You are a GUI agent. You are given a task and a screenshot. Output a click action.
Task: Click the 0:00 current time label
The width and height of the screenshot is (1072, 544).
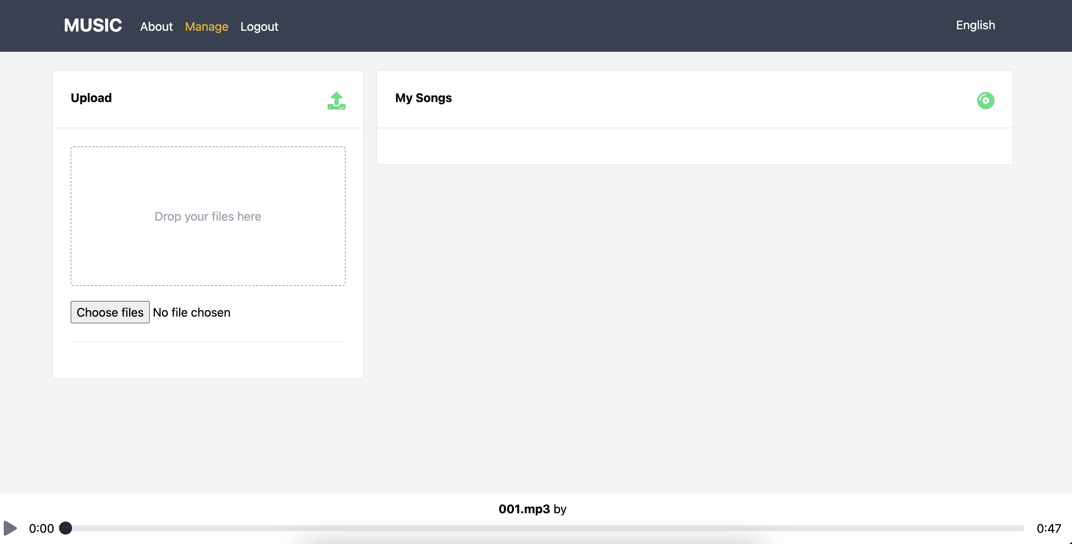tap(41, 528)
